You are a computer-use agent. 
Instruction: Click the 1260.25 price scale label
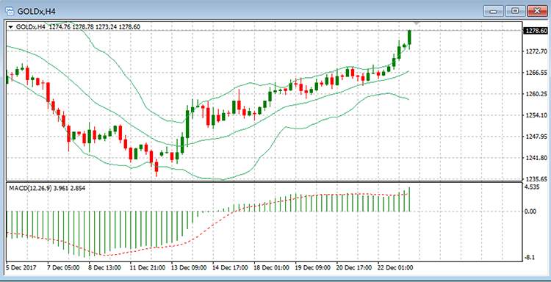point(536,94)
